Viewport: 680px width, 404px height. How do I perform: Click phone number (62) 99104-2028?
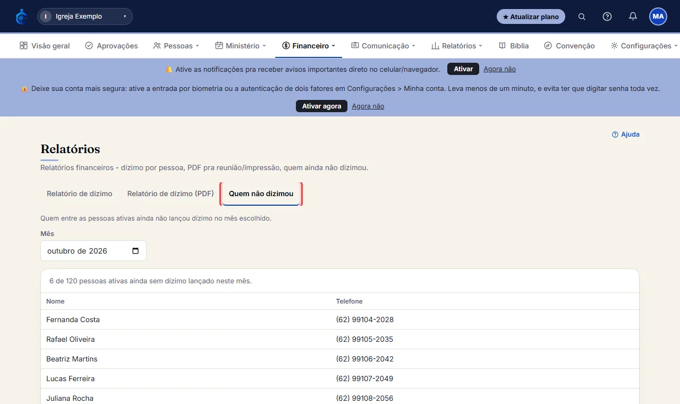pyautogui.click(x=365, y=319)
